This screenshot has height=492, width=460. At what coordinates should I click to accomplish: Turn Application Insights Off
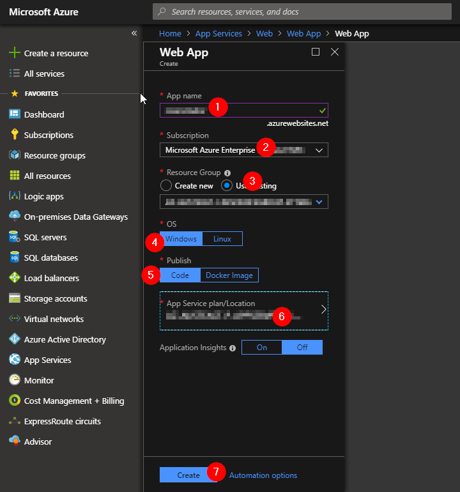pyautogui.click(x=302, y=348)
